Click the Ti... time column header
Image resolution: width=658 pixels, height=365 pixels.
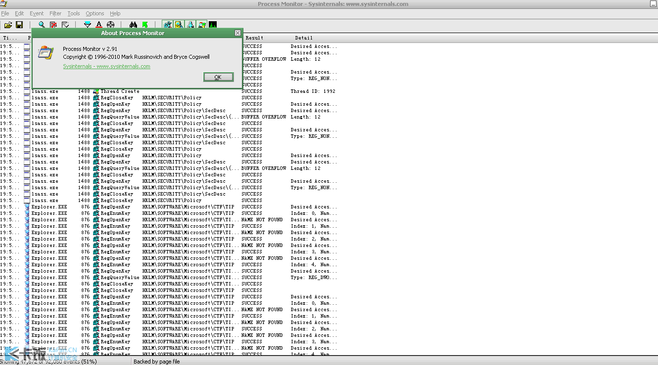(10, 38)
